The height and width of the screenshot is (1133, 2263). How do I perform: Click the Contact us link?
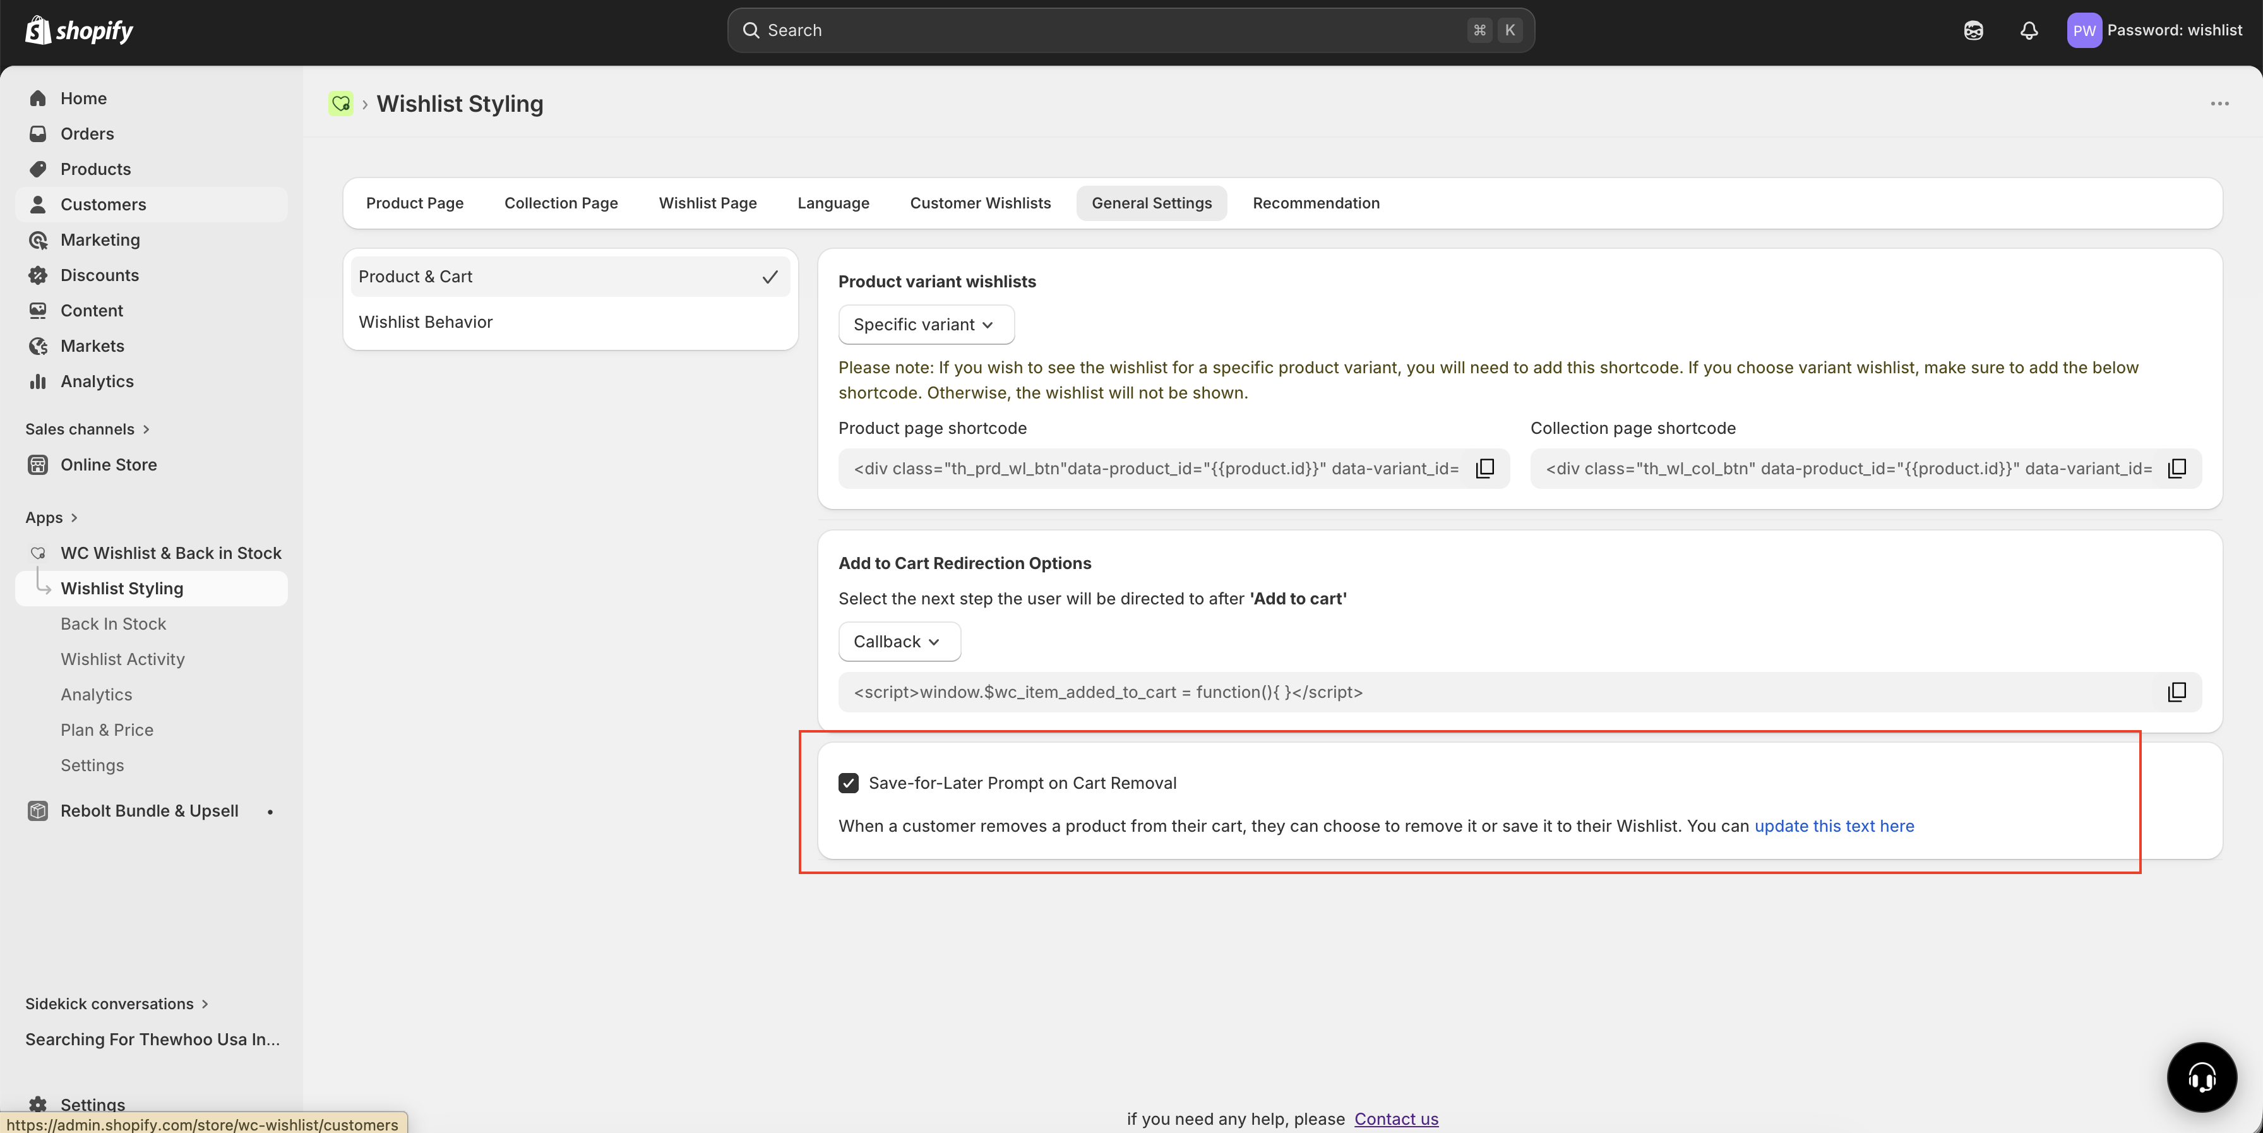[1396, 1119]
